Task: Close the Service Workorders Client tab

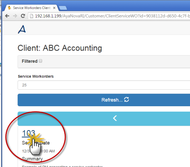Action: pos(54,8)
